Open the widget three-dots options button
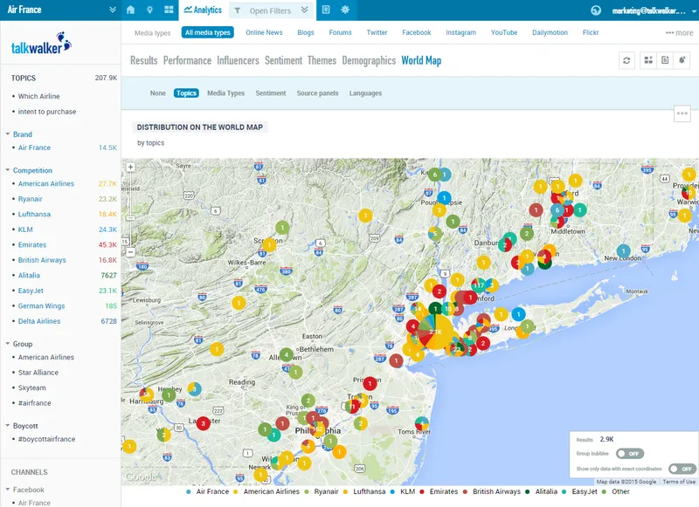The image size is (699, 507). click(x=682, y=113)
